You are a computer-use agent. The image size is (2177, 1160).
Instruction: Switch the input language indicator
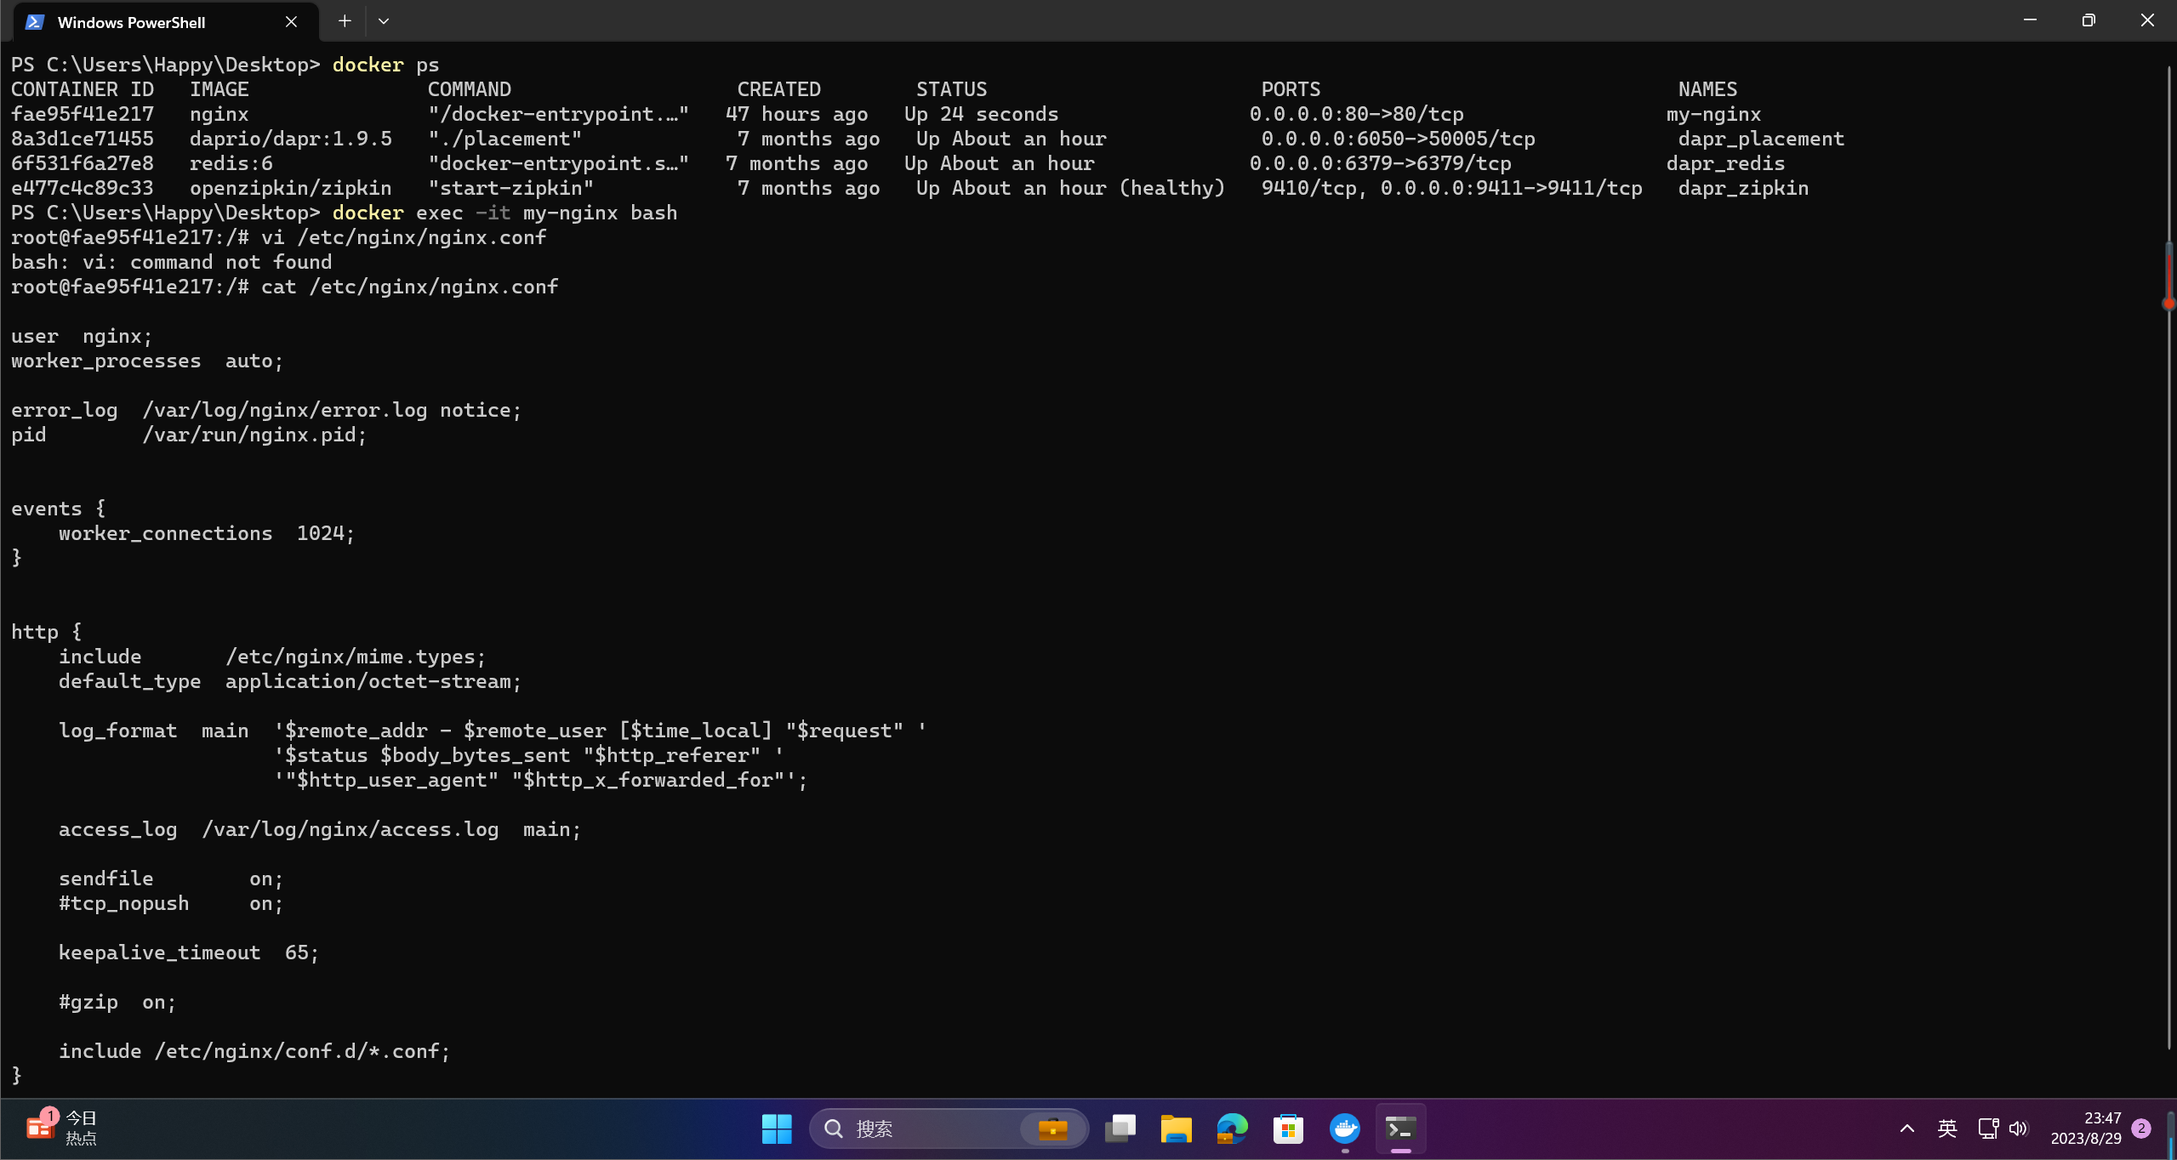click(x=1947, y=1129)
